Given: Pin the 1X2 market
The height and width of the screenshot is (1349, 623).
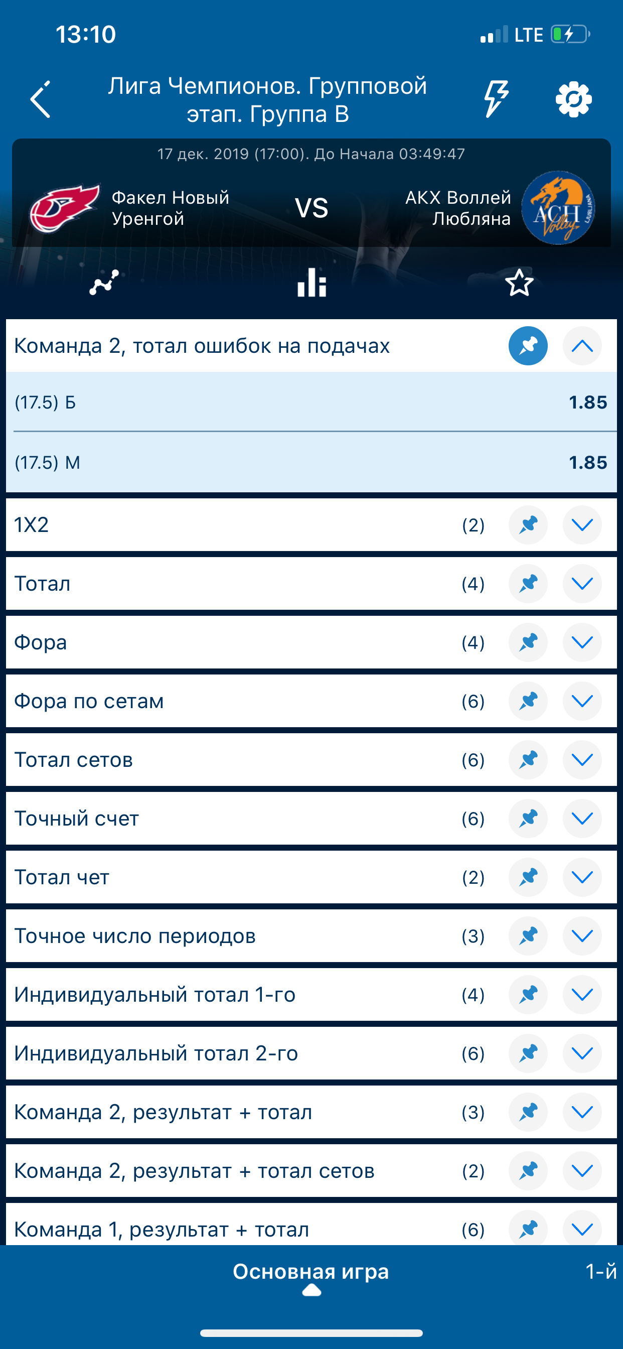Looking at the screenshot, I should pyautogui.click(x=528, y=525).
